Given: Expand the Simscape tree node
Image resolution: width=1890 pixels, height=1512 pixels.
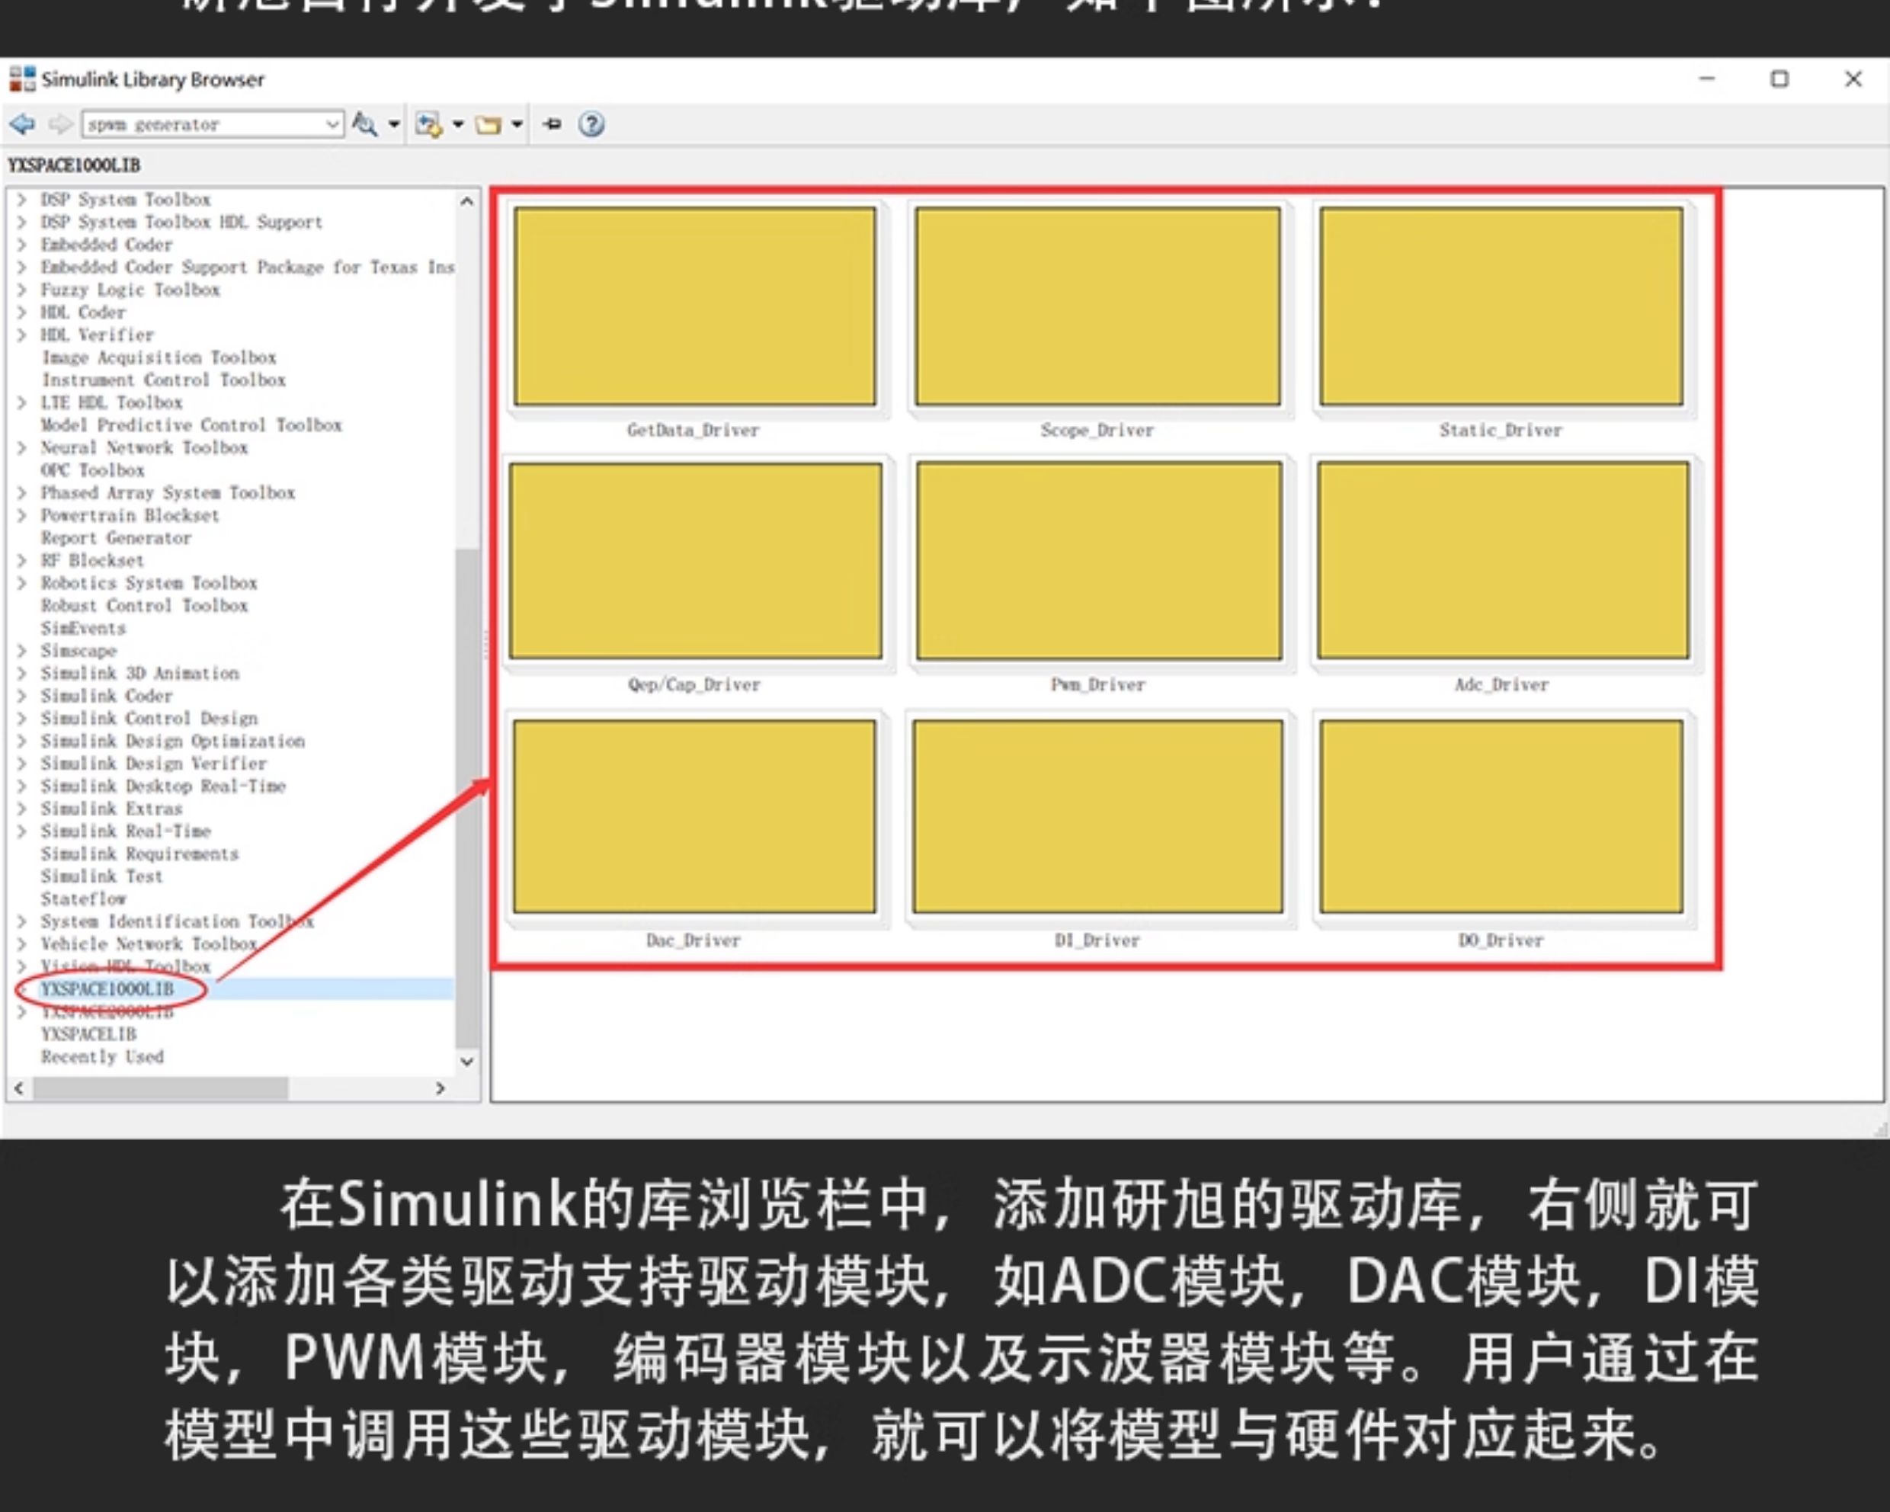Looking at the screenshot, I should tap(22, 652).
